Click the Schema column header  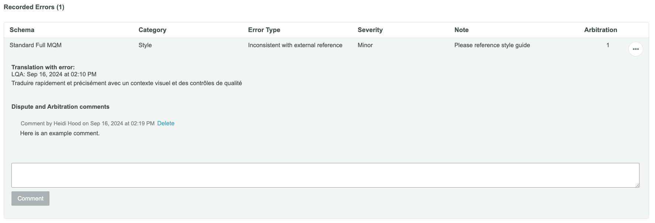point(22,30)
